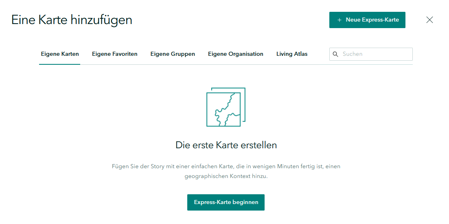The height and width of the screenshot is (224, 449).
Task: Click the description text starting with Fügen Sie
Action: (x=226, y=167)
